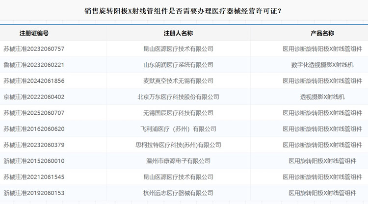Select registration number 苏械注准20212061545
This screenshot has height=204, width=368.
point(34,177)
